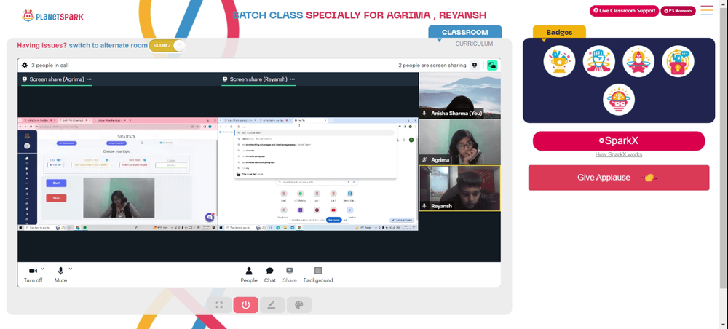Image resolution: width=728 pixels, height=329 pixels.
Task: Click chat bubble icon in Agrima's shared screen
Action: (210, 217)
